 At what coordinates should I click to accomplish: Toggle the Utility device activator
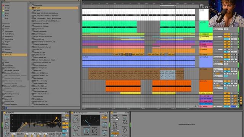coord(112,113)
